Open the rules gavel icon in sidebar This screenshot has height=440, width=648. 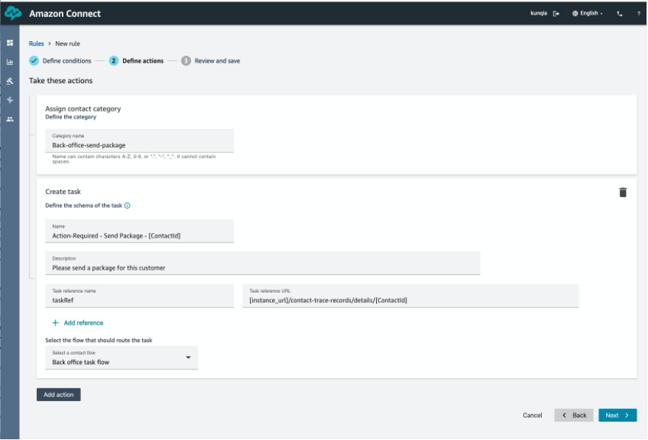[x=10, y=81]
